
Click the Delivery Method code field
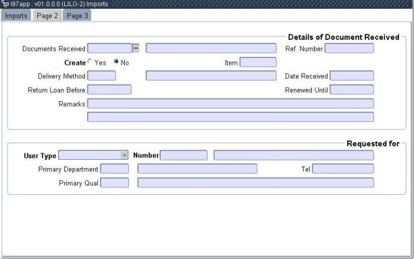pos(101,76)
